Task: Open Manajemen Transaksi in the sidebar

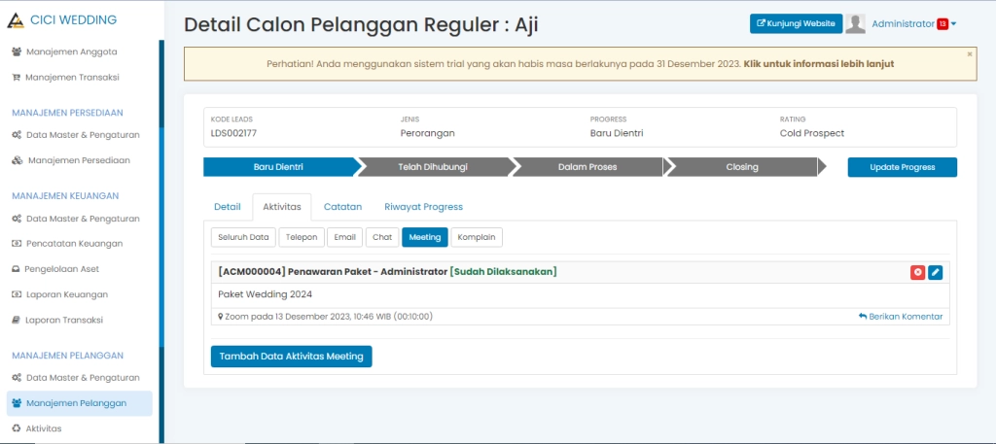Action: point(72,77)
